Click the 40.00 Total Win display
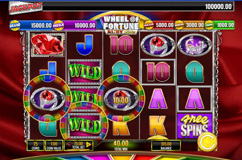Image resolution: width=242 pixels, height=160 pixels. coord(121,146)
